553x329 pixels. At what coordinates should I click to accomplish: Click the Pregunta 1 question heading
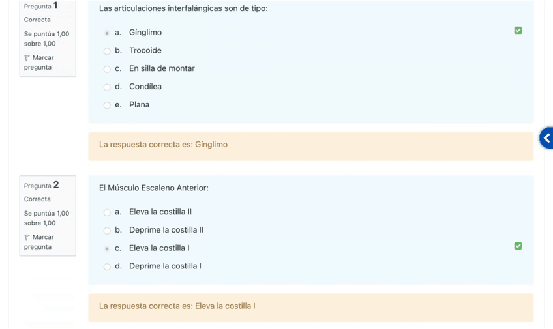pos(41,6)
